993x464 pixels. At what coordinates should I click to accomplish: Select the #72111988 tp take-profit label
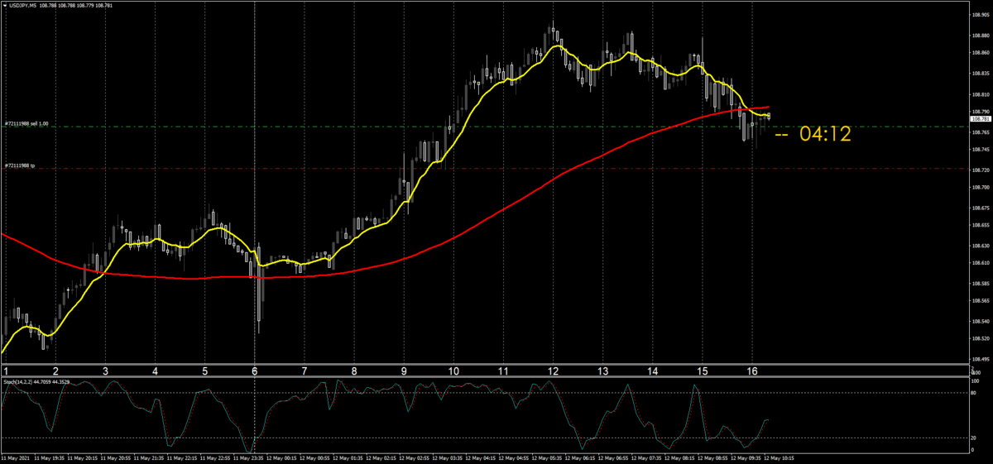(x=19, y=165)
